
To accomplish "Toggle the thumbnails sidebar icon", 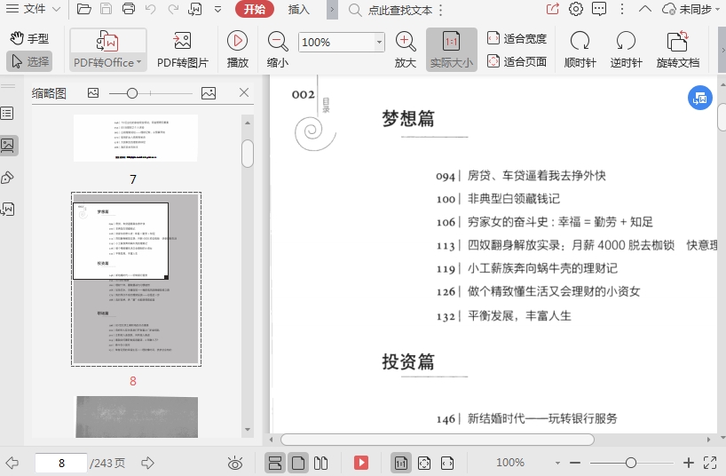I will pos(8,146).
